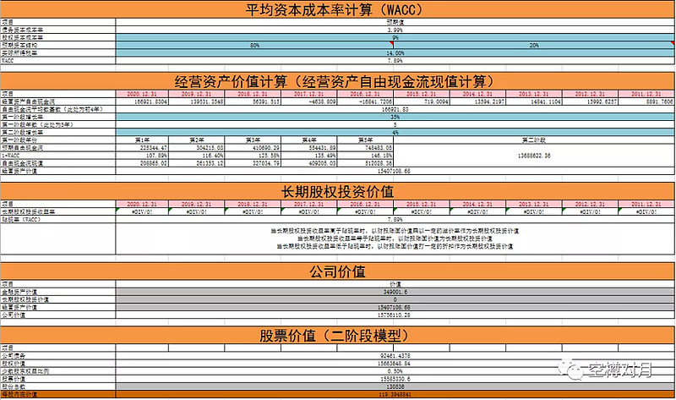Click the 125.58% discount factor cell
This screenshot has width=676, height=400.
[x=253, y=156]
